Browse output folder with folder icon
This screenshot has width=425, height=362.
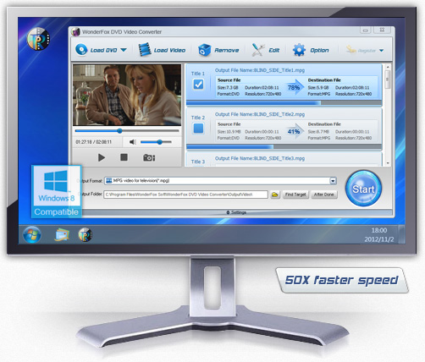(275, 195)
